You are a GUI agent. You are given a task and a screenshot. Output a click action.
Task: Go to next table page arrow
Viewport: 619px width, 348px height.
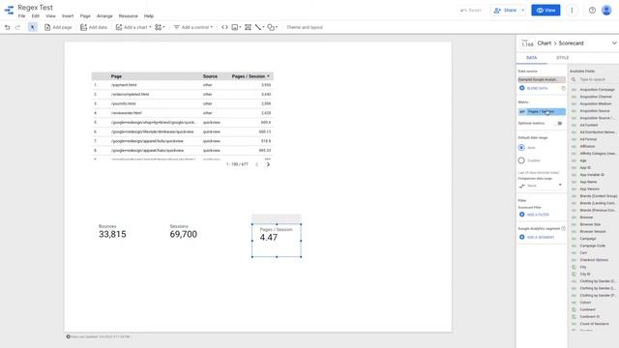tap(268, 164)
